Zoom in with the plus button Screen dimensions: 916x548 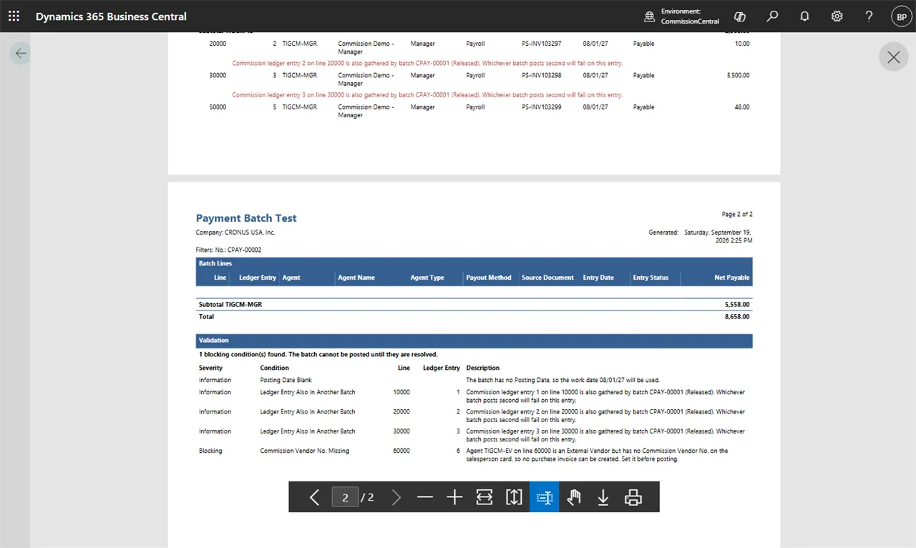[x=454, y=497]
